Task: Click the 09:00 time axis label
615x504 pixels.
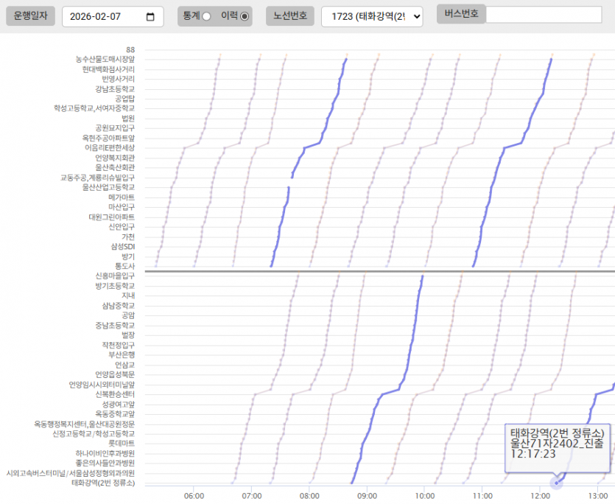Action: pos(367,497)
